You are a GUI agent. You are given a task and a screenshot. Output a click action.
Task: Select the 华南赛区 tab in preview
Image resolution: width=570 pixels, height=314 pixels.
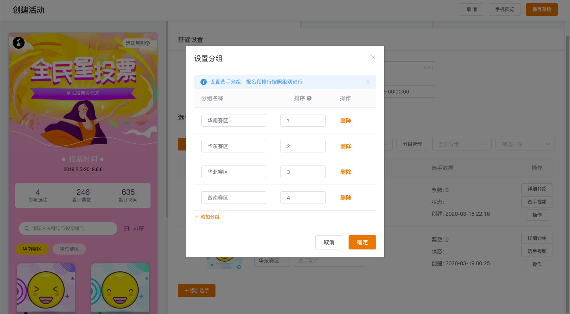click(x=32, y=249)
